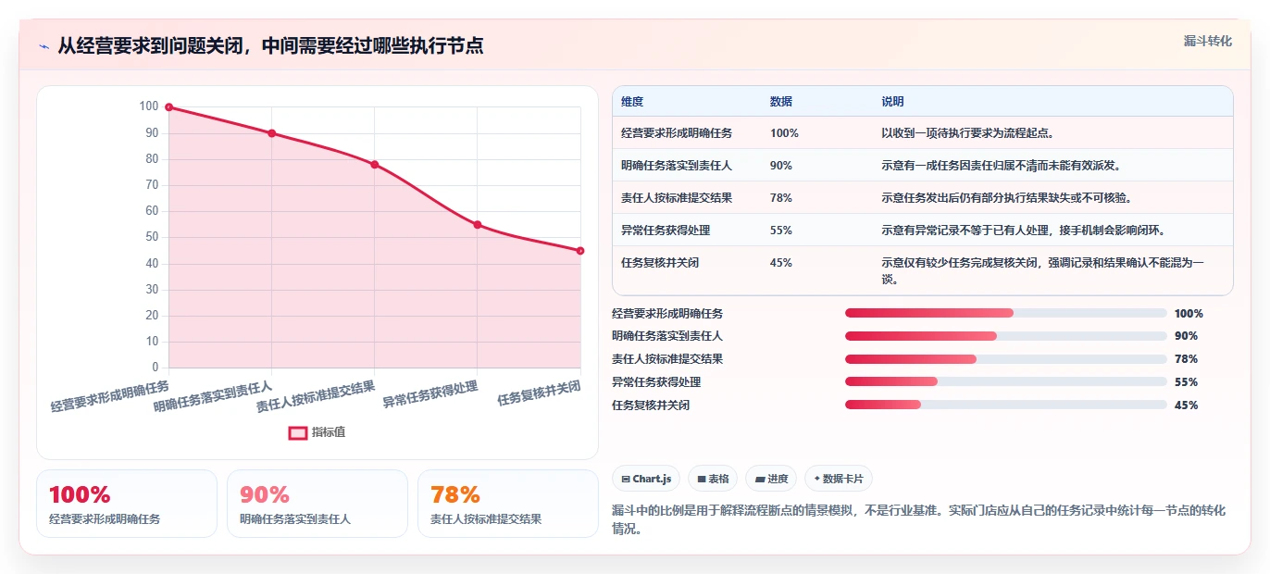Open the 100% data card
The image size is (1270, 574).
(x=127, y=504)
